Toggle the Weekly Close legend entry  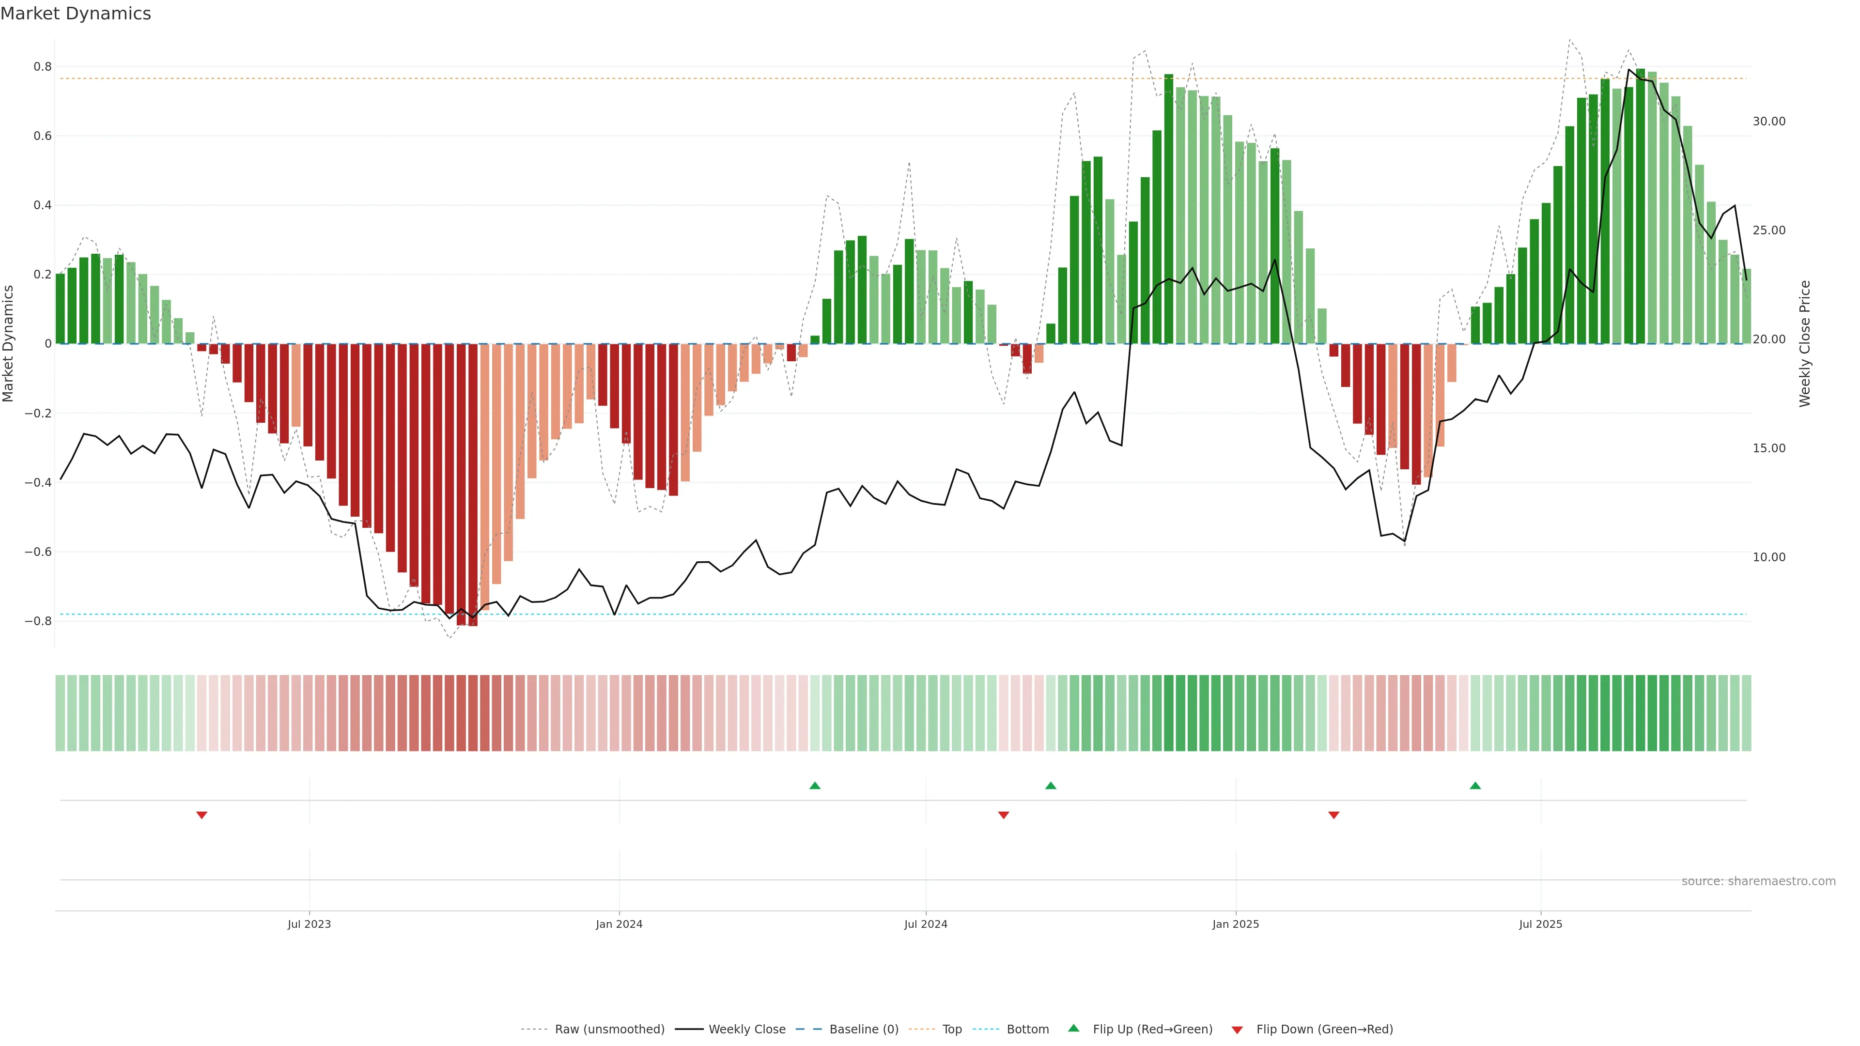[746, 1030]
